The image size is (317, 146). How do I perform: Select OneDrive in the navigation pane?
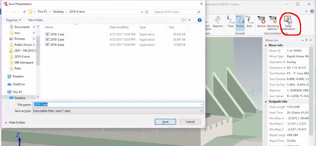point(19,84)
